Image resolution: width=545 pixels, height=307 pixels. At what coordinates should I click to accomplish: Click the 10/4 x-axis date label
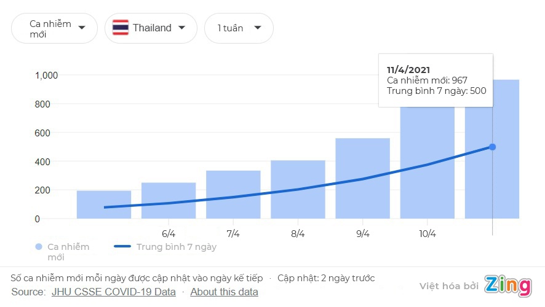pyautogui.click(x=427, y=234)
